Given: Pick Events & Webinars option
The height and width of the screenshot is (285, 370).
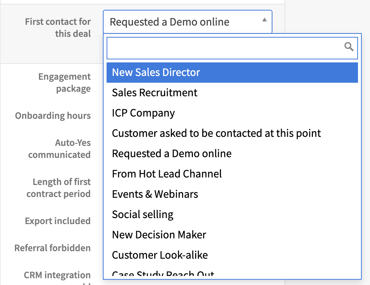Looking at the screenshot, I should point(155,194).
